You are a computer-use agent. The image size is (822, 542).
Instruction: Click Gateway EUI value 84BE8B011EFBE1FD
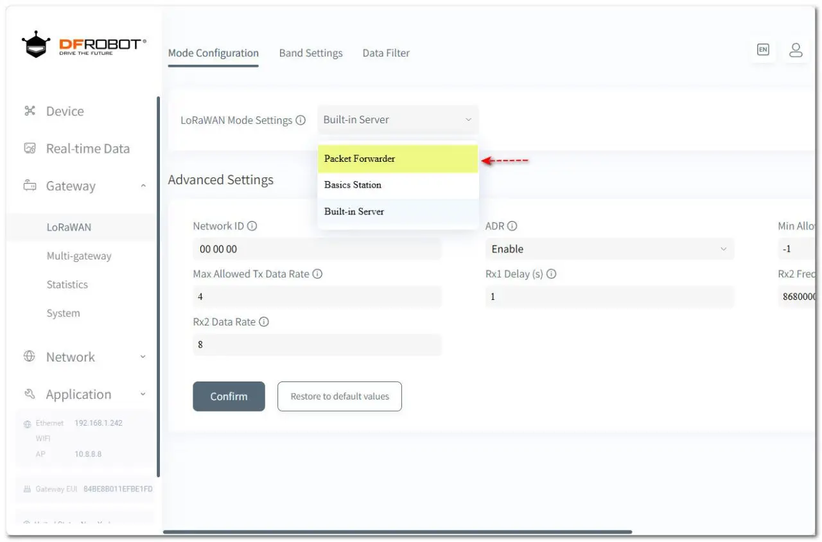118,489
